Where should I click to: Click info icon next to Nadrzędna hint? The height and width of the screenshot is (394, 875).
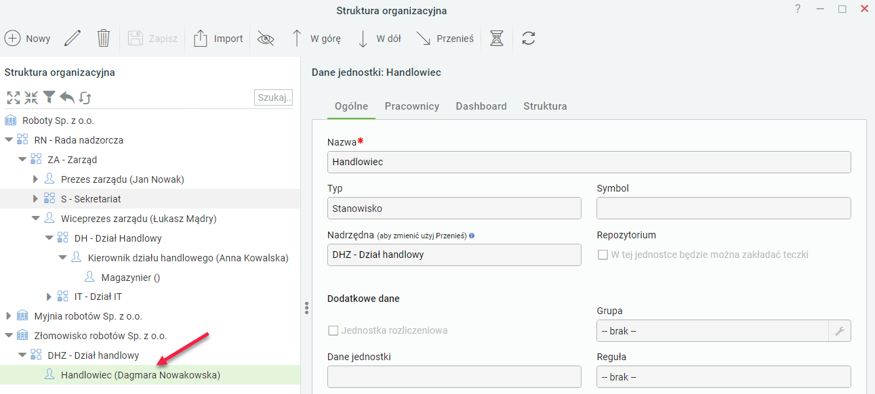coord(472,236)
